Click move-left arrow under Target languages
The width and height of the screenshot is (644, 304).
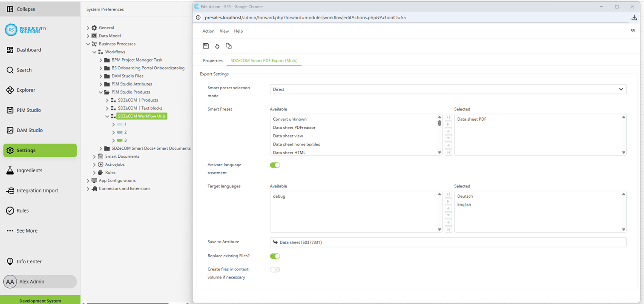click(448, 222)
